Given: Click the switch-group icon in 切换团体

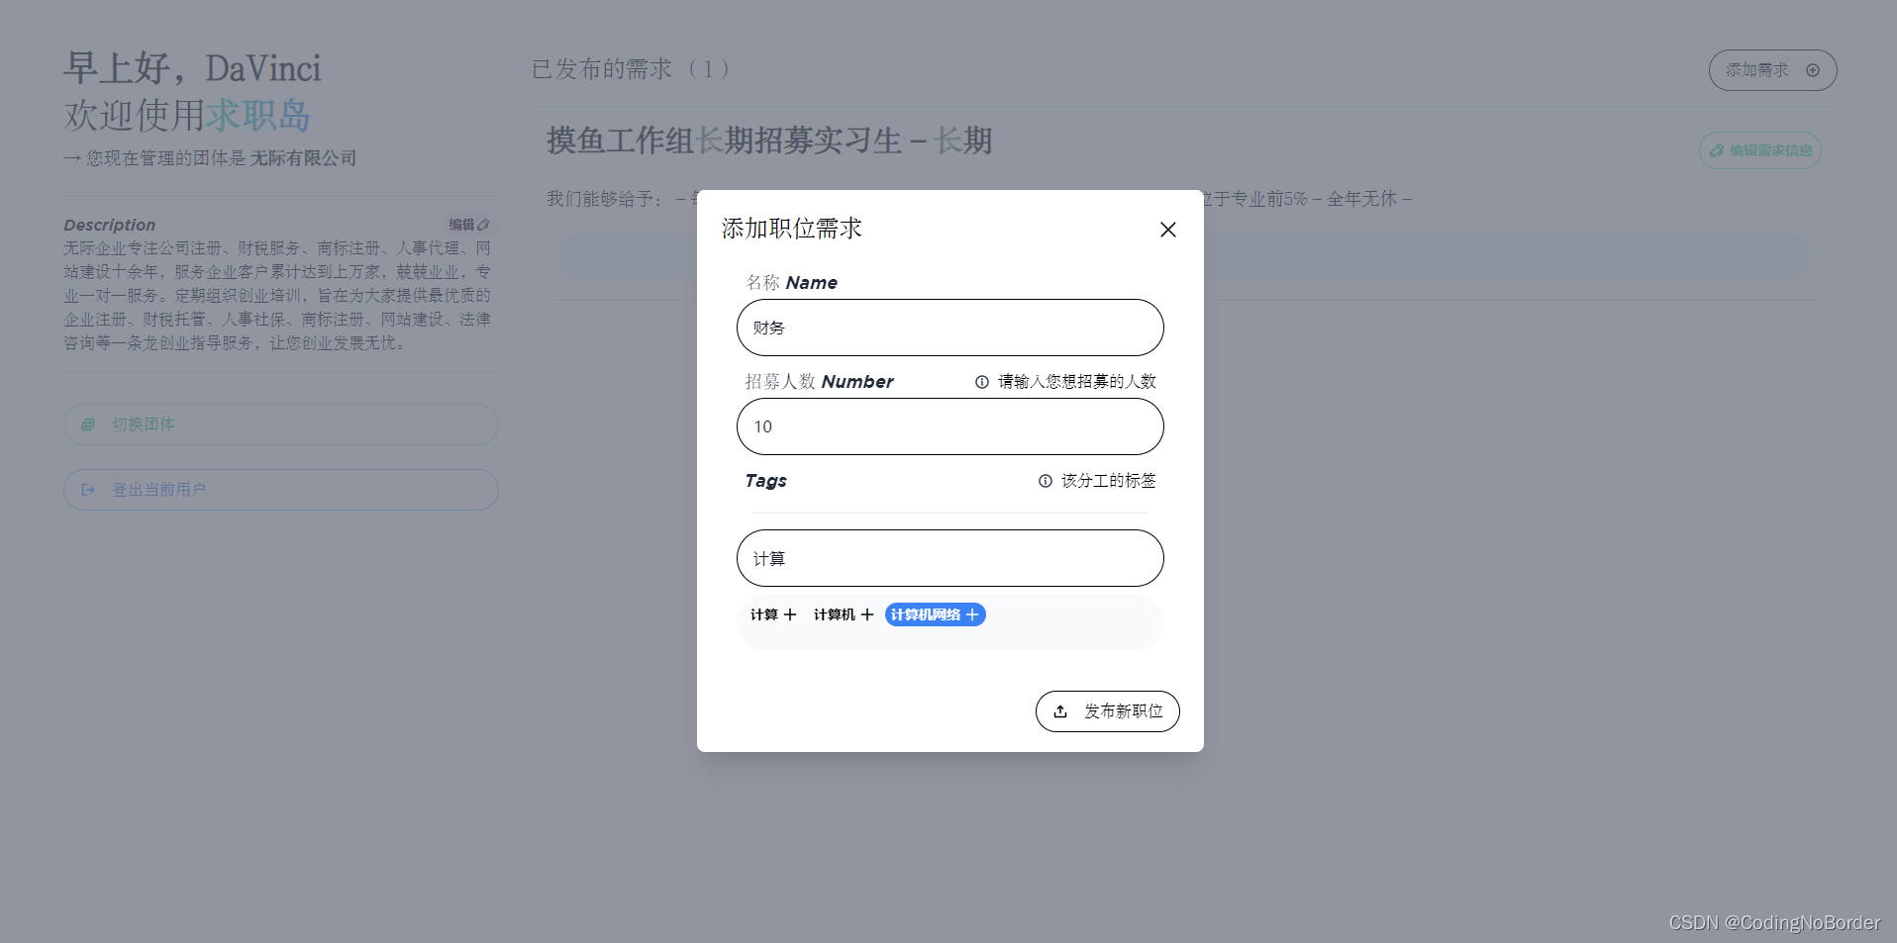Looking at the screenshot, I should coord(88,424).
